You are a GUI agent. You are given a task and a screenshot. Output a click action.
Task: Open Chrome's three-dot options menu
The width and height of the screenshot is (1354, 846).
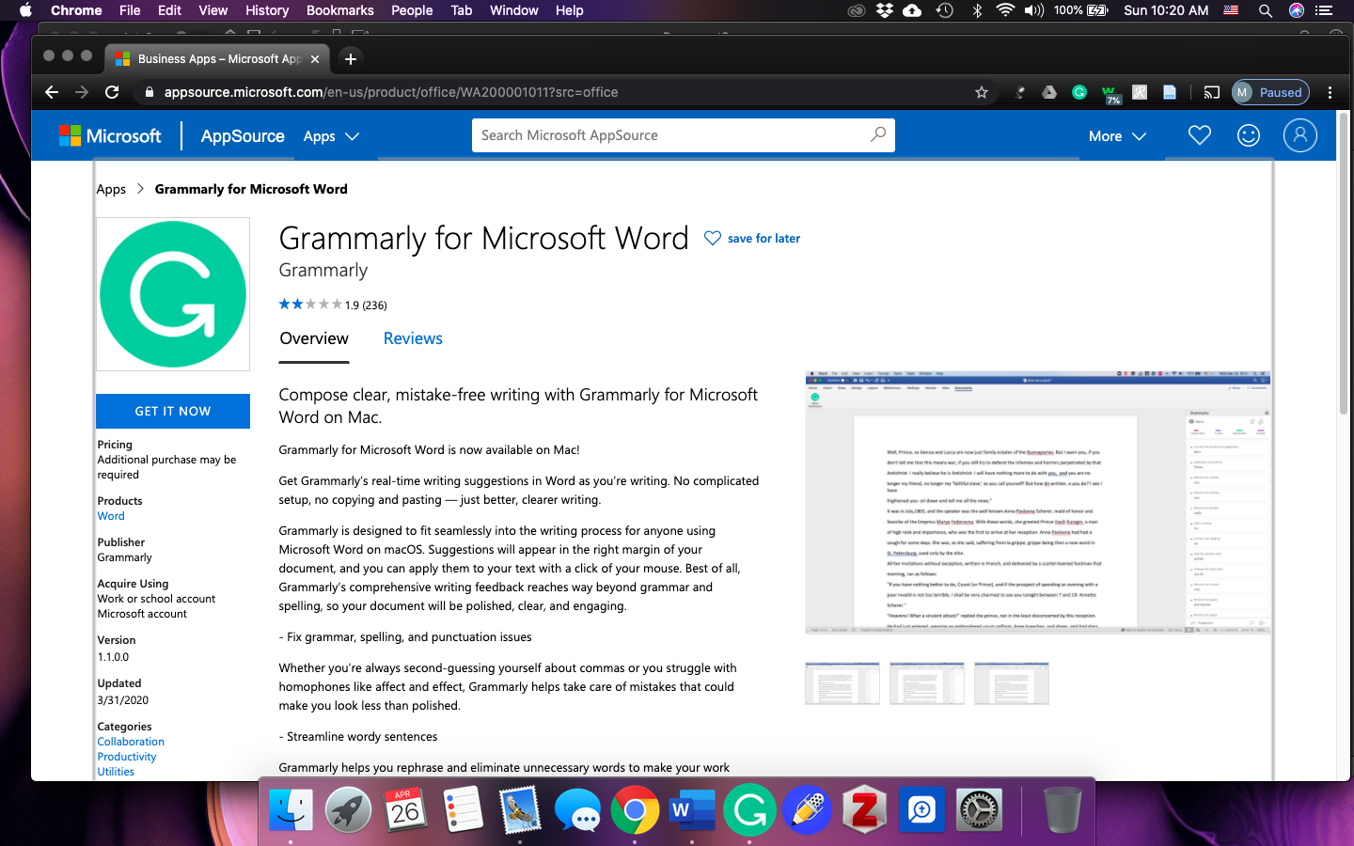1330,92
